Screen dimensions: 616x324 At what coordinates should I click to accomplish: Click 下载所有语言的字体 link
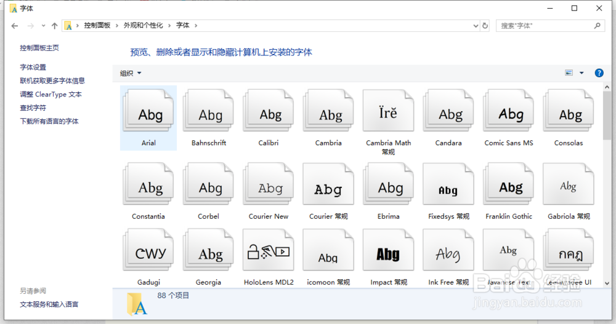tap(49, 121)
